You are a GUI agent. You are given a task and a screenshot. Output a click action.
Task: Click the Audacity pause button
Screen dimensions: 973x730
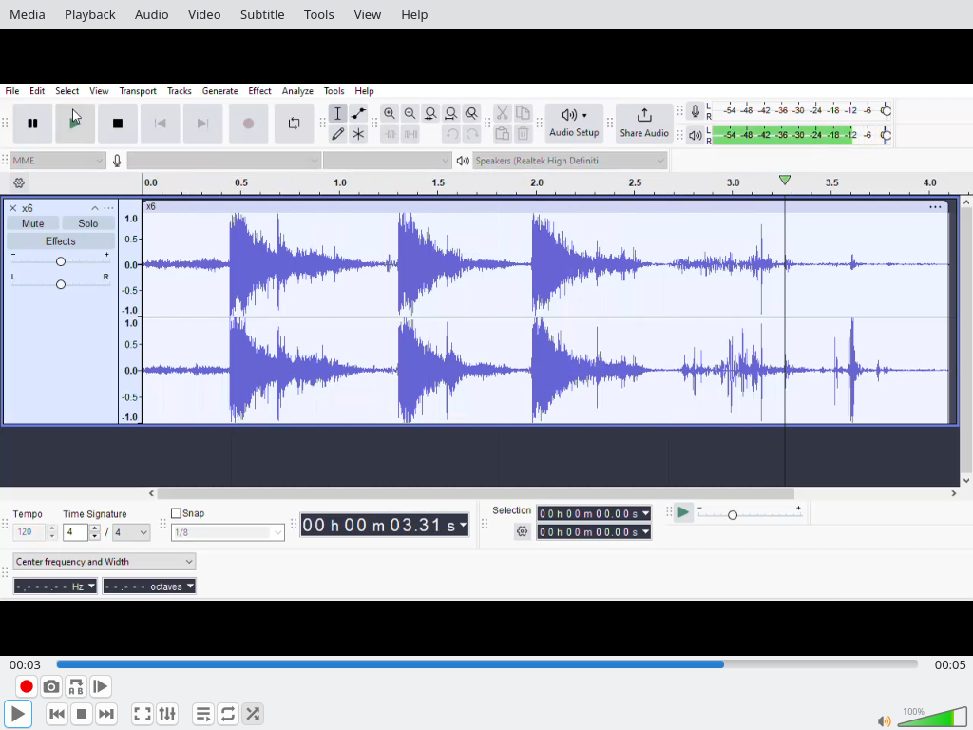pos(32,124)
